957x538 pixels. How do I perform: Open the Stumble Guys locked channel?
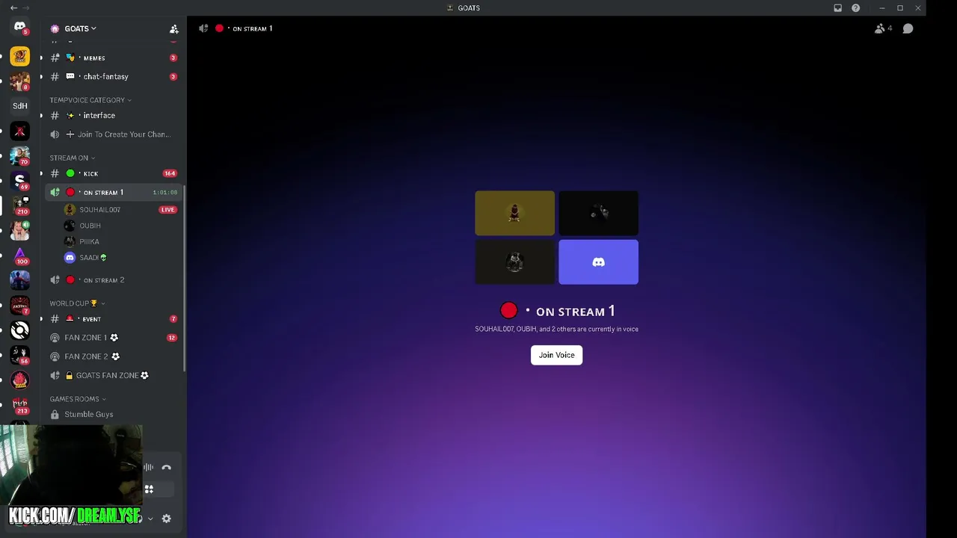tap(112, 414)
